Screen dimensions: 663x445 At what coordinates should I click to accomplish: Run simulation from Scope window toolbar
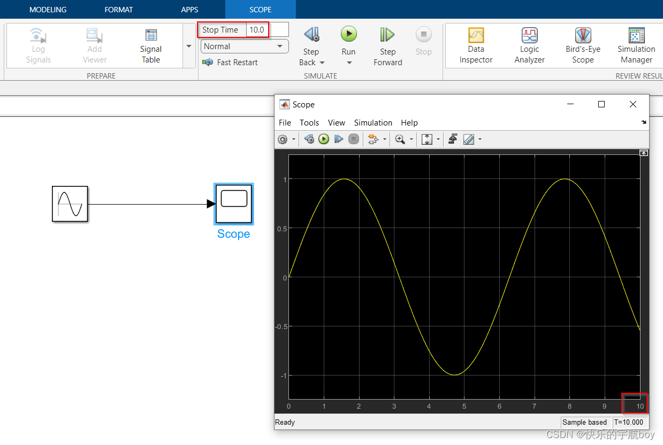click(x=324, y=139)
